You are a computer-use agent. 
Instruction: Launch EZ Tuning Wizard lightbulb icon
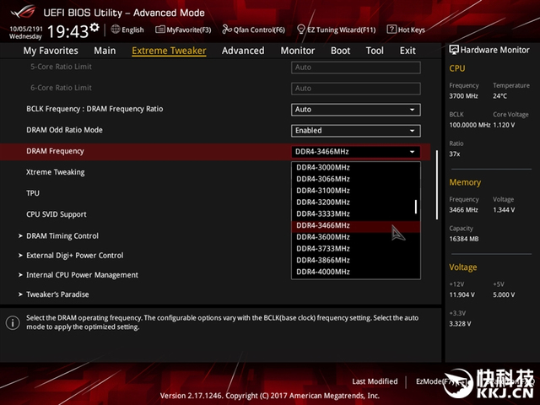[300, 30]
